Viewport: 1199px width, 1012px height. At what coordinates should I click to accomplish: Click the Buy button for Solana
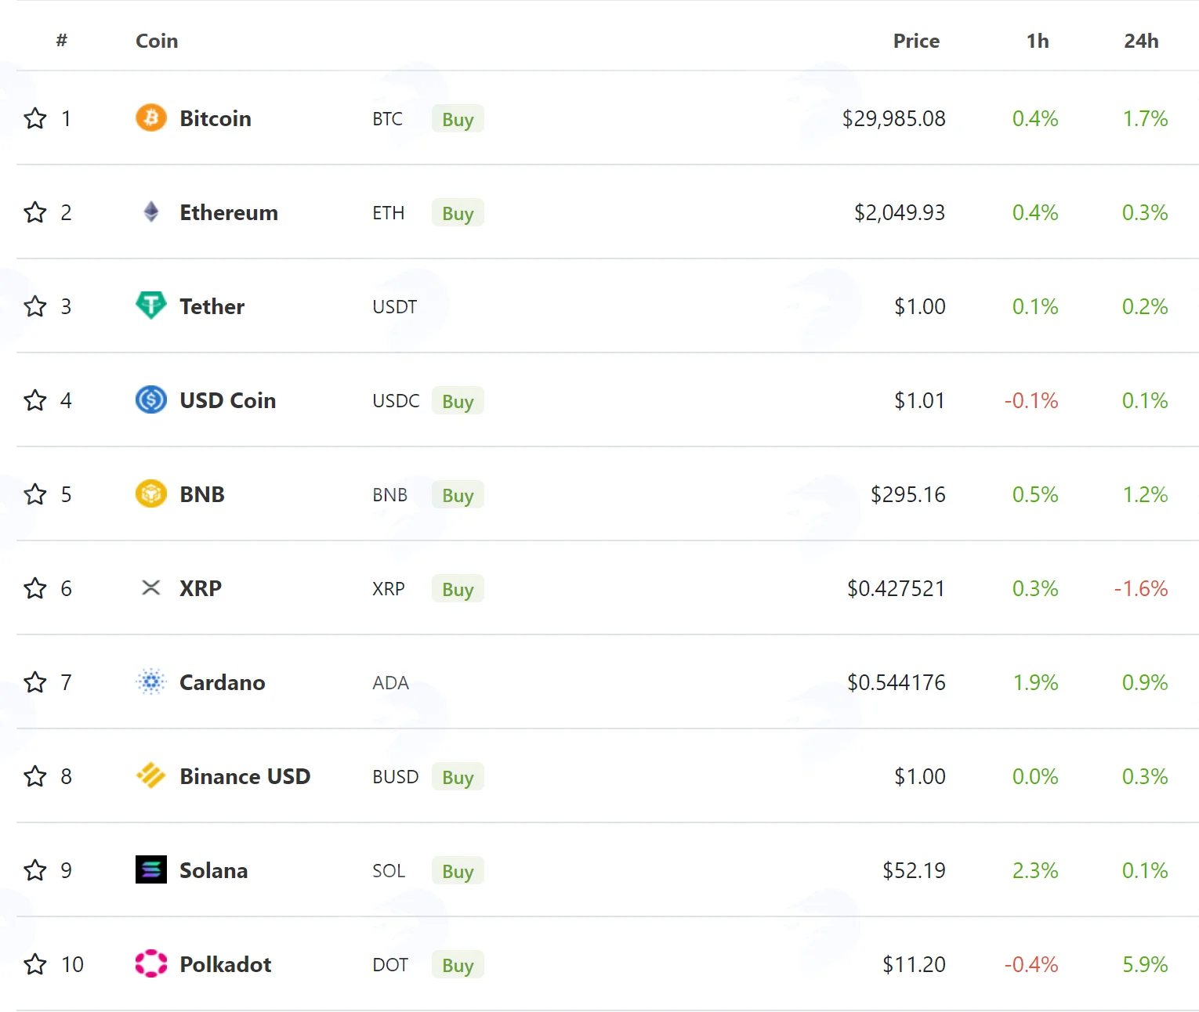pyautogui.click(x=458, y=870)
